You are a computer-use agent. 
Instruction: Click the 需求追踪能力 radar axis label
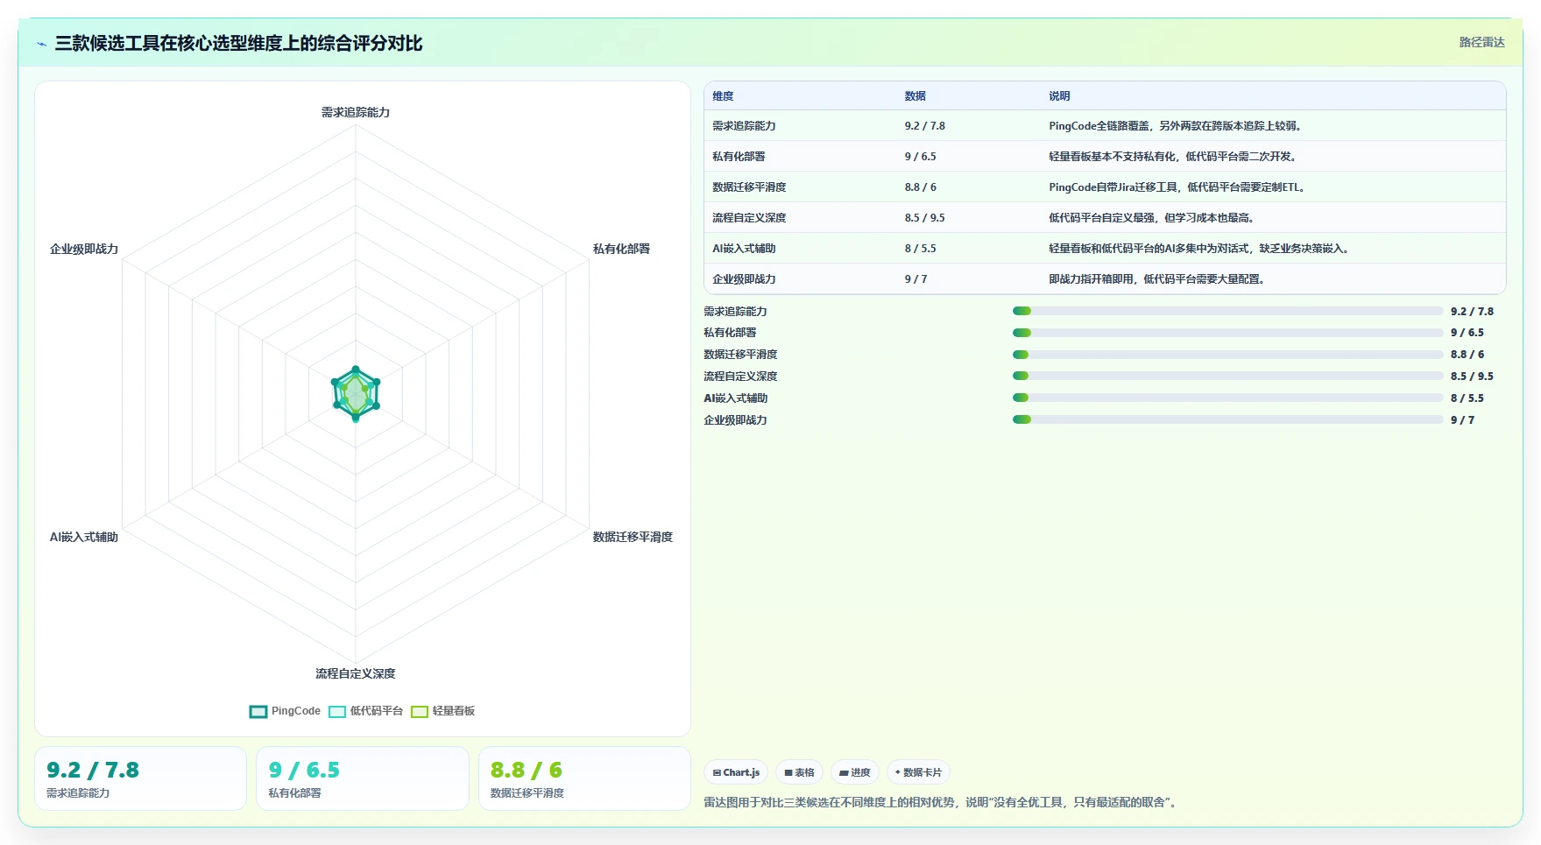(x=356, y=112)
